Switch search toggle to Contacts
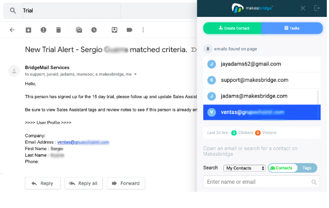Viewport: 330px width, 208px height. tap(281, 168)
